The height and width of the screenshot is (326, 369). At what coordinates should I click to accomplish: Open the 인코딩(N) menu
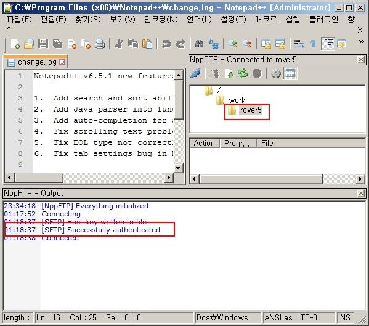pos(161,19)
